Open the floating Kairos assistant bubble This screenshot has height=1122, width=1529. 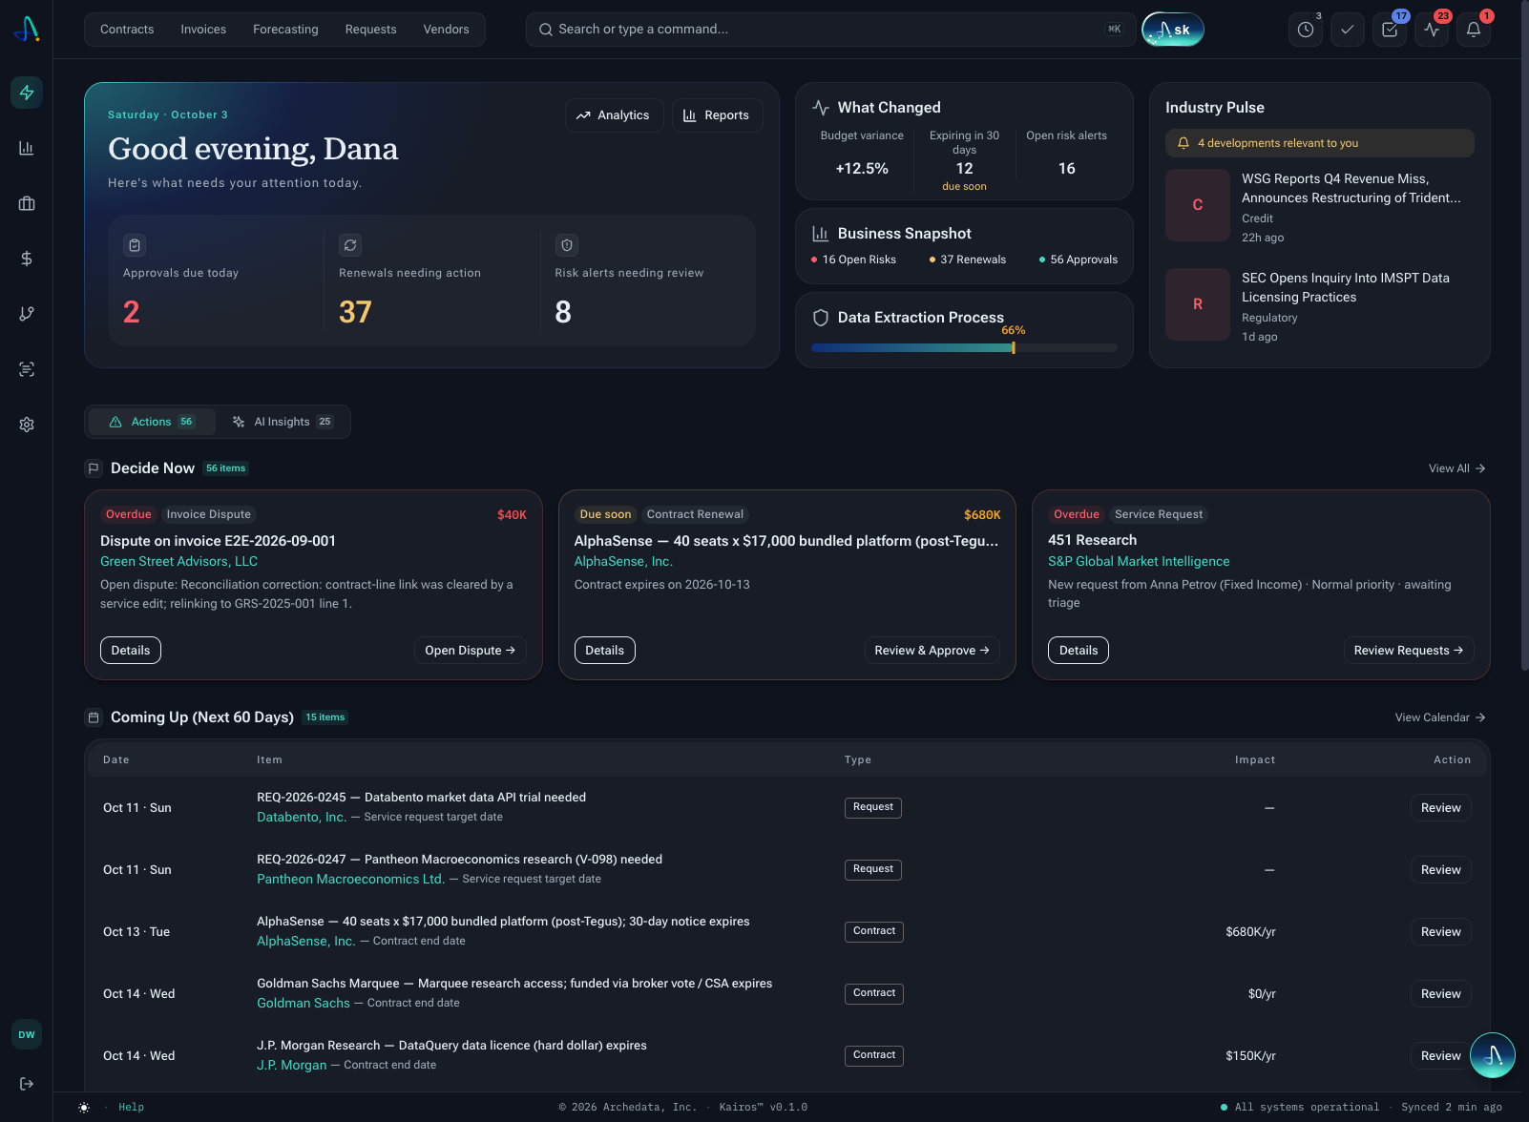click(1493, 1055)
